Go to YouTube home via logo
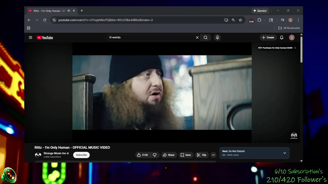The height and width of the screenshot is (184, 328). 45,38
